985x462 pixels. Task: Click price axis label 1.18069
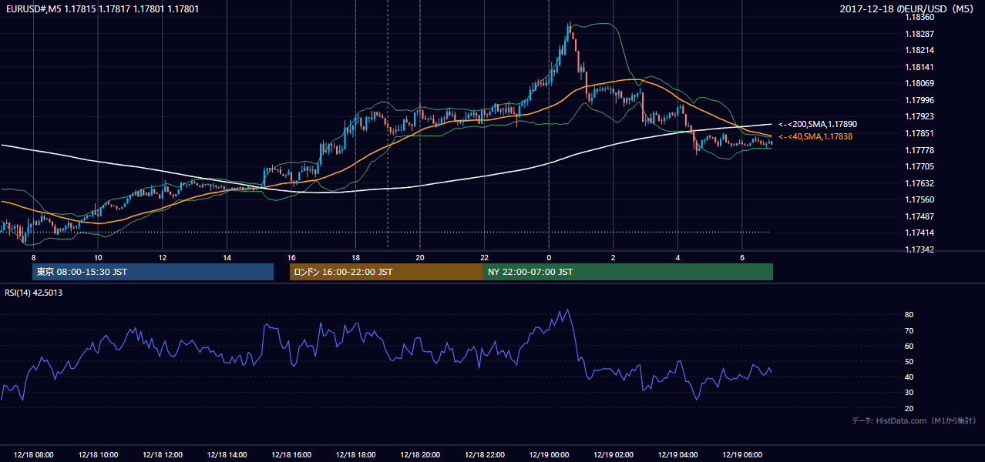[920, 83]
